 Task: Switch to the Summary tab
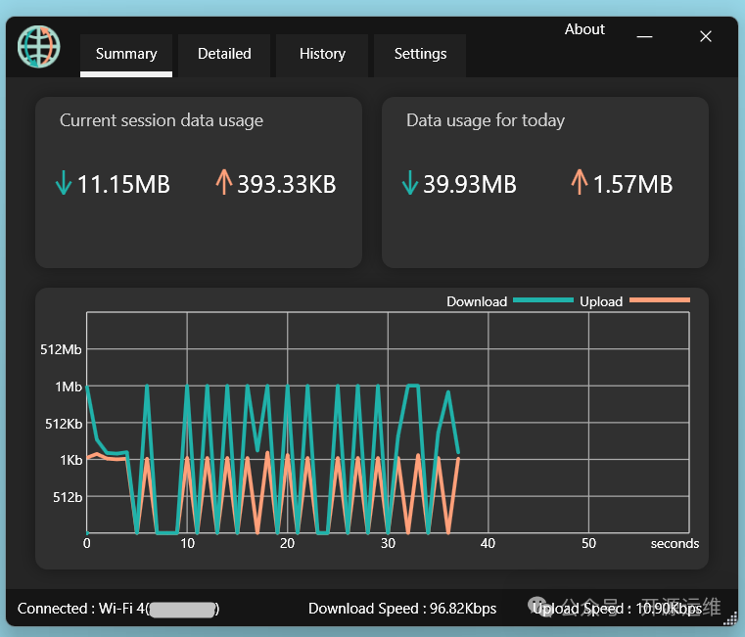126,55
